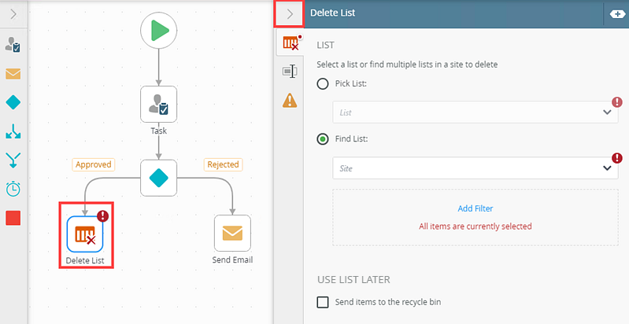
Task: Select the Send Email action node
Action: click(x=232, y=233)
